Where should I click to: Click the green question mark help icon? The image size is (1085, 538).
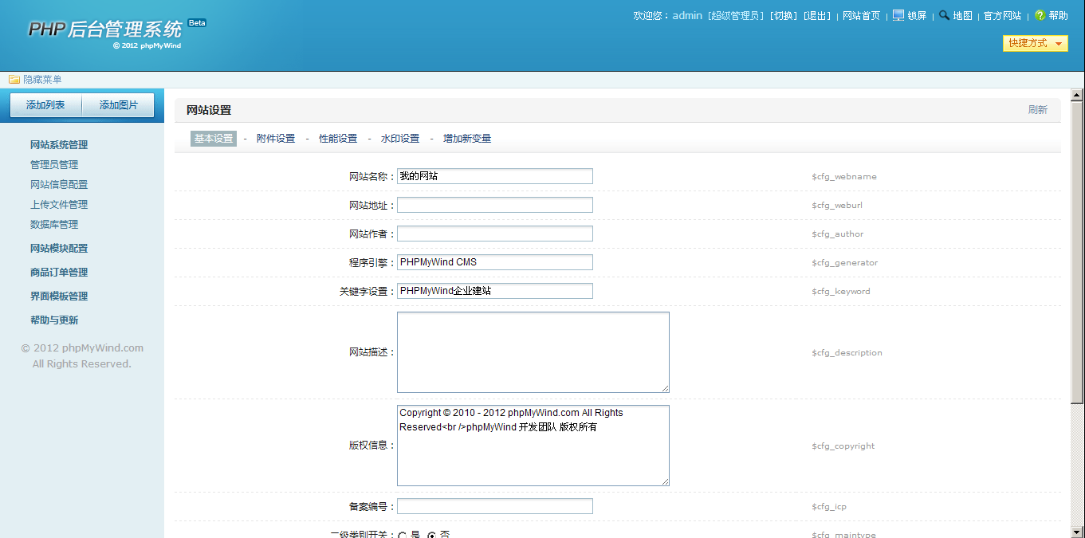(1040, 15)
